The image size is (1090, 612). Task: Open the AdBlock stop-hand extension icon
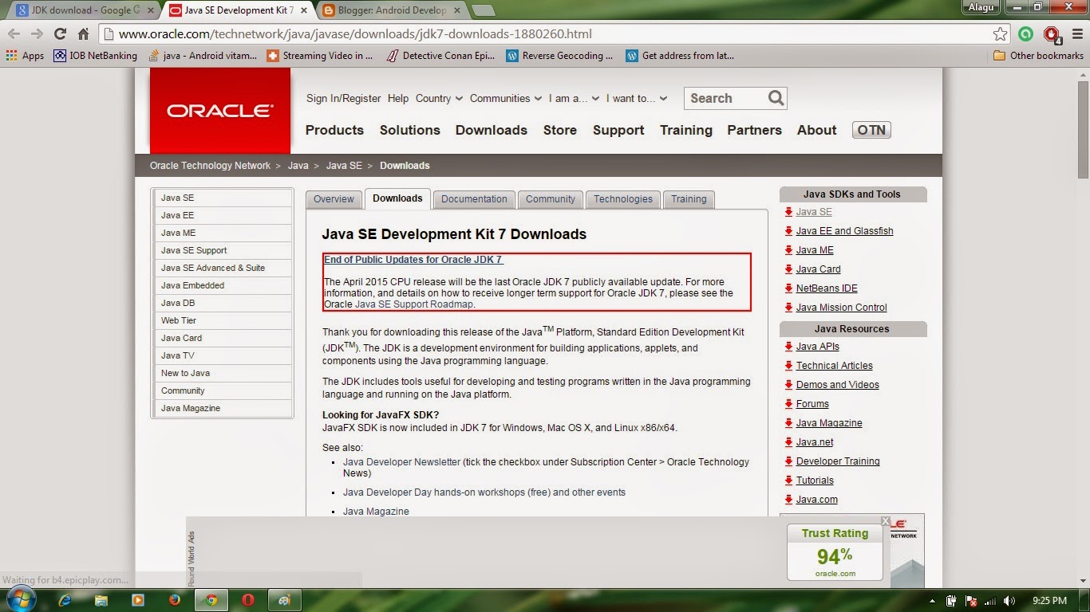(1052, 34)
